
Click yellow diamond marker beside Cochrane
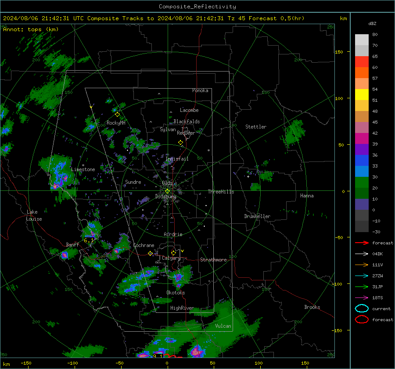pyautogui.click(x=151, y=253)
